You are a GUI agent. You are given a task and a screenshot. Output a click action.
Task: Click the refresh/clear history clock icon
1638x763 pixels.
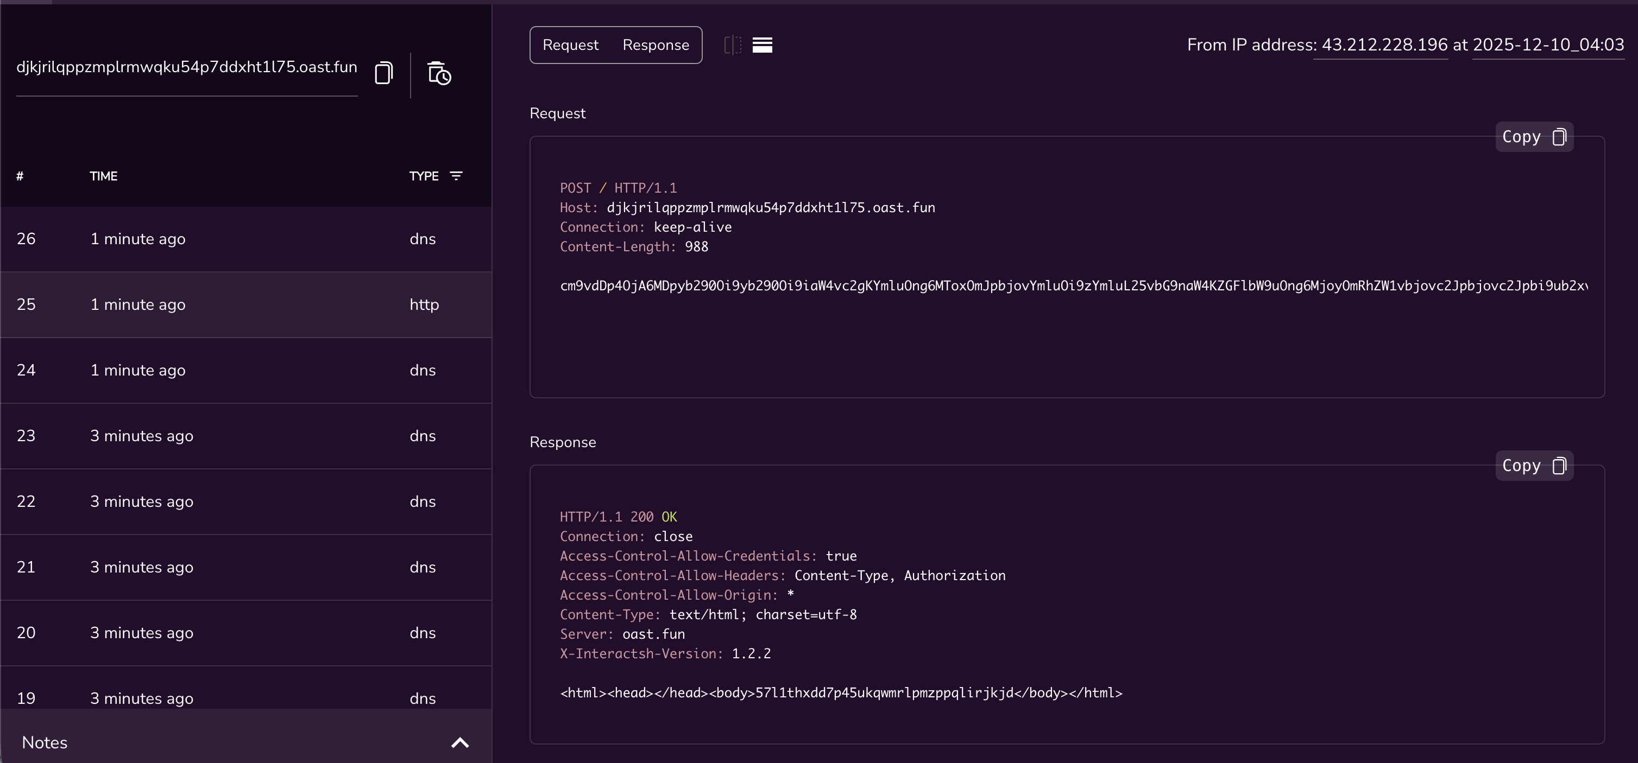[x=439, y=74]
